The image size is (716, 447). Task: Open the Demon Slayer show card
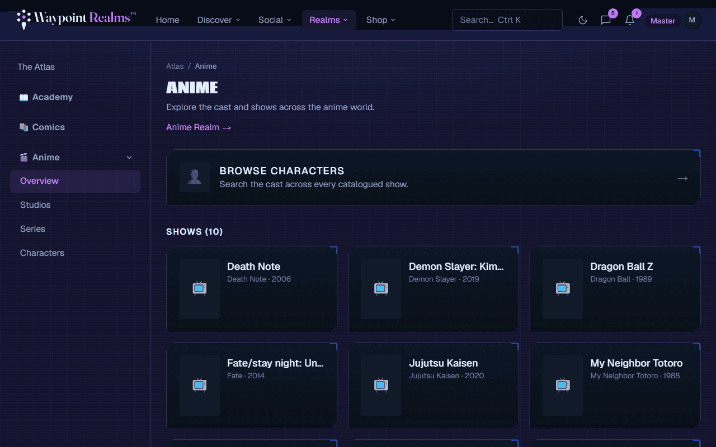point(434,289)
